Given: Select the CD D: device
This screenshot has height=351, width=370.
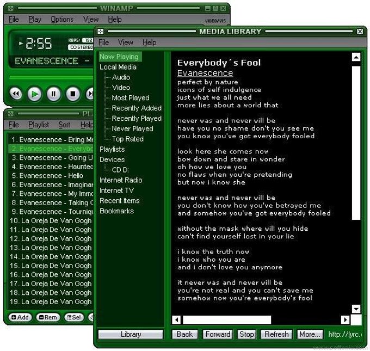Looking at the screenshot, I should [120, 170].
